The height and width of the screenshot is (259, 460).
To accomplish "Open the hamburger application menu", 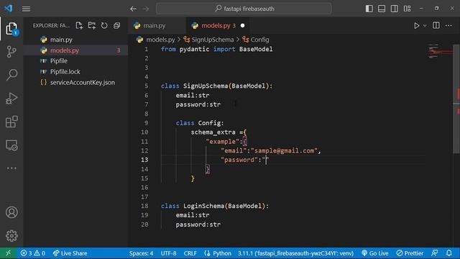I will click(x=26, y=9).
